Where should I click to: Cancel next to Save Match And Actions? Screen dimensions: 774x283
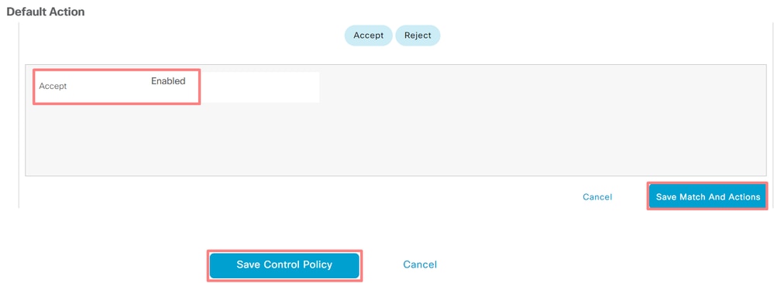(597, 196)
